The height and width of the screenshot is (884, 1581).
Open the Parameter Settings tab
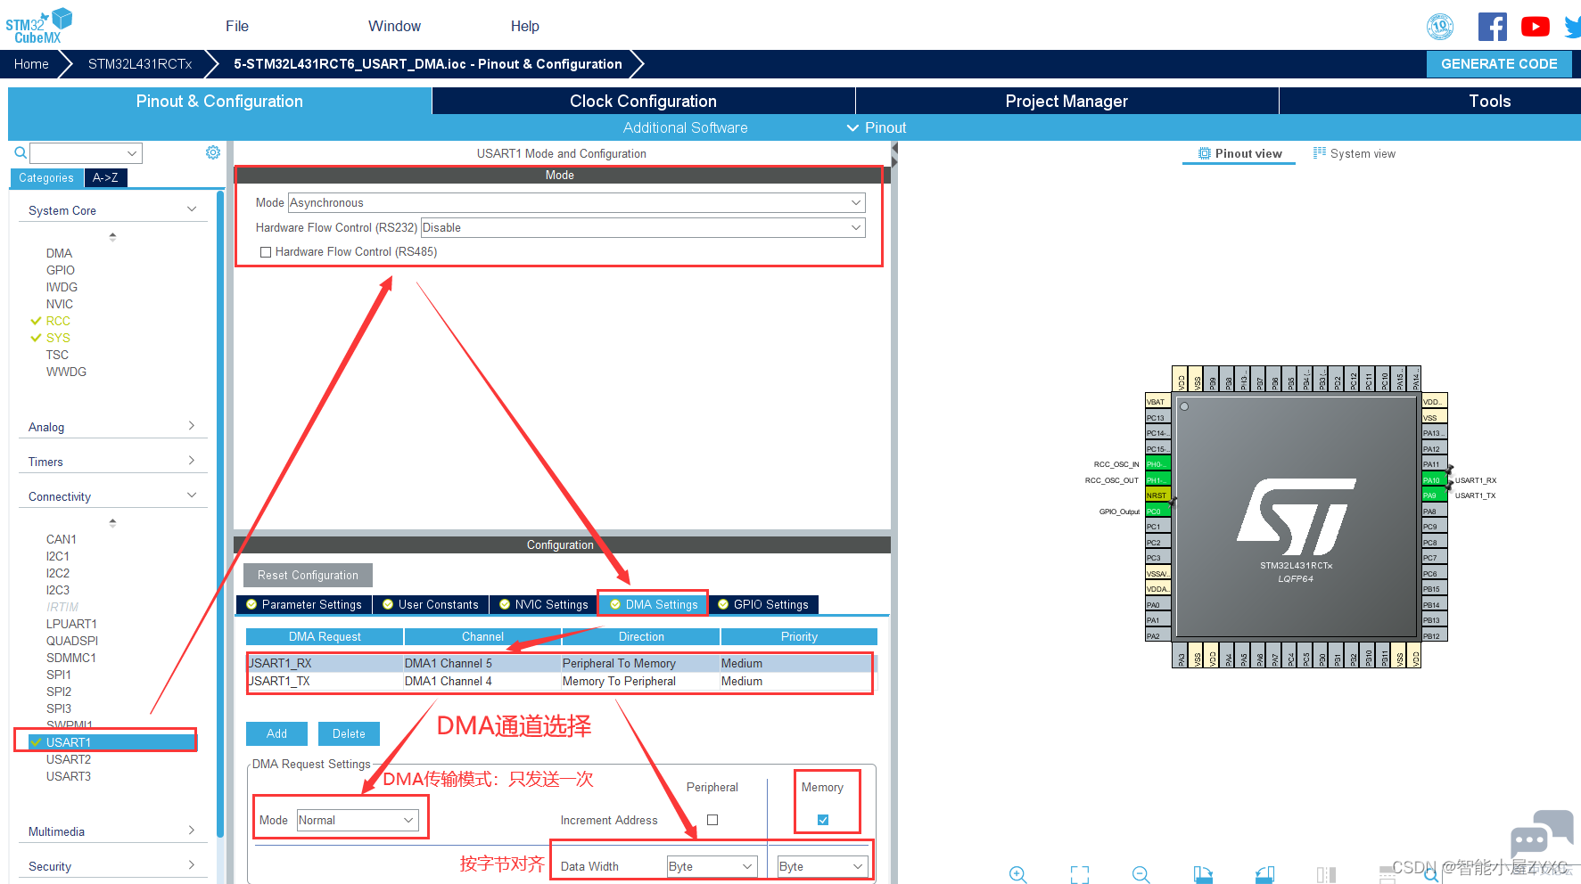click(304, 604)
